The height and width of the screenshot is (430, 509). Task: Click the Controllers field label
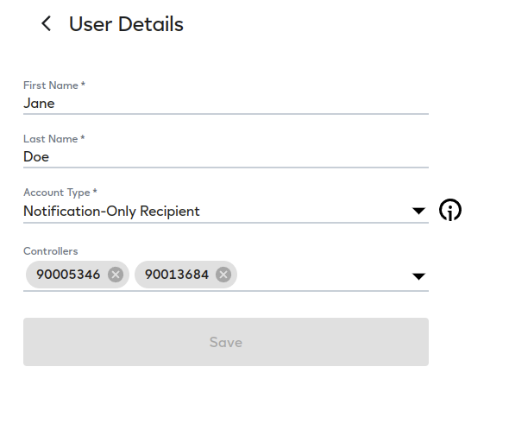coord(51,251)
